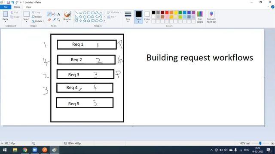This screenshot has width=275, height=154.
Task: Choose the Five-point star shape
Action: 85,21
